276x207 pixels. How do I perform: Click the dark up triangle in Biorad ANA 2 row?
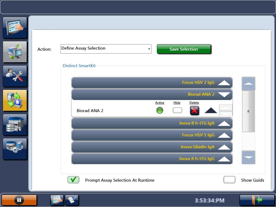211,110
